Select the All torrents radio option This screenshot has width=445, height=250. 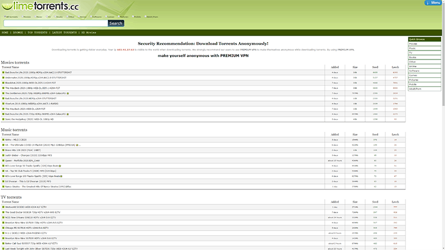(5, 17)
